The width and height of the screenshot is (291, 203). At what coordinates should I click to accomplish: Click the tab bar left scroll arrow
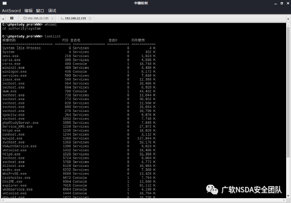(3, 19)
